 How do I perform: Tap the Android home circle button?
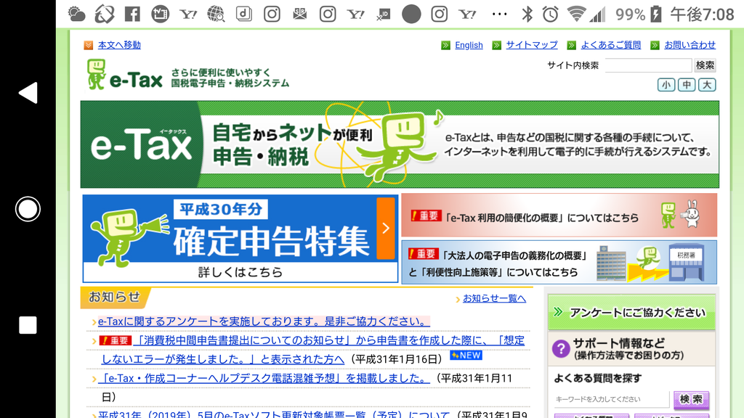(28, 209)
